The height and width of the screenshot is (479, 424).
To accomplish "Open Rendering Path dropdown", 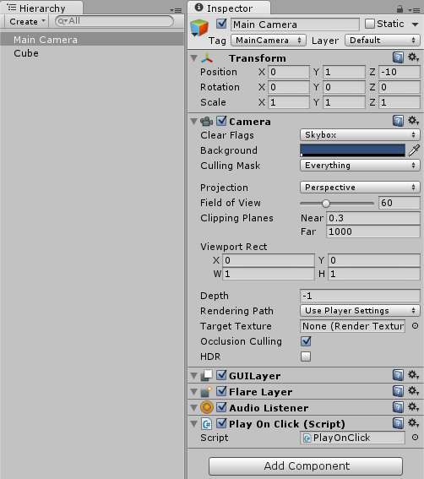I will [x=360, y=311].
